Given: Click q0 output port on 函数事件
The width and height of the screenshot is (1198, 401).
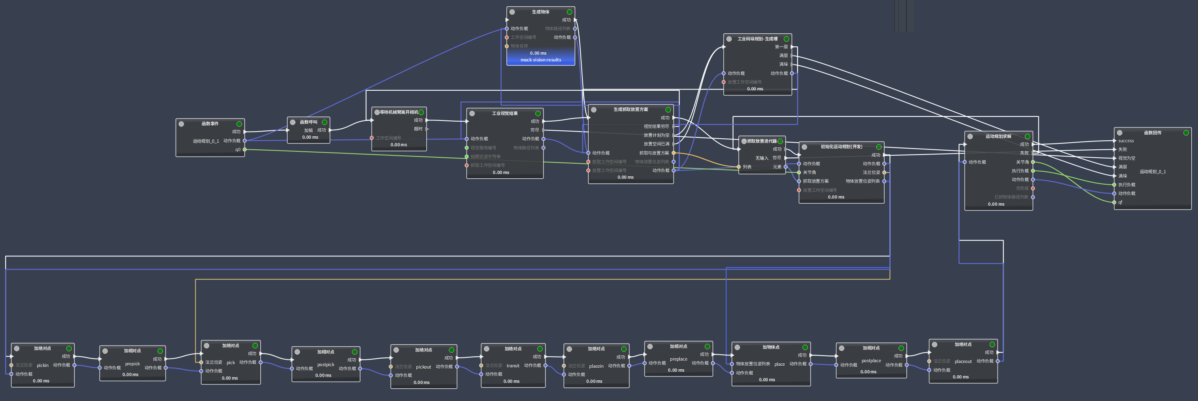Looking at the screenshot, I should tap(244, 150).
